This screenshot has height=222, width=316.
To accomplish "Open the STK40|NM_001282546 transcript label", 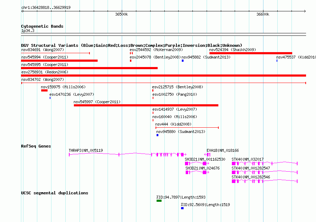I will pyautogui.click(x=251, y=177).
